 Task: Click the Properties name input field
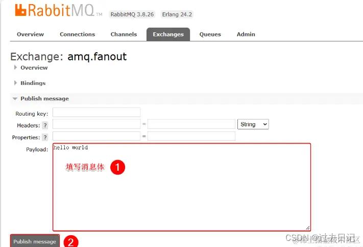96,136
